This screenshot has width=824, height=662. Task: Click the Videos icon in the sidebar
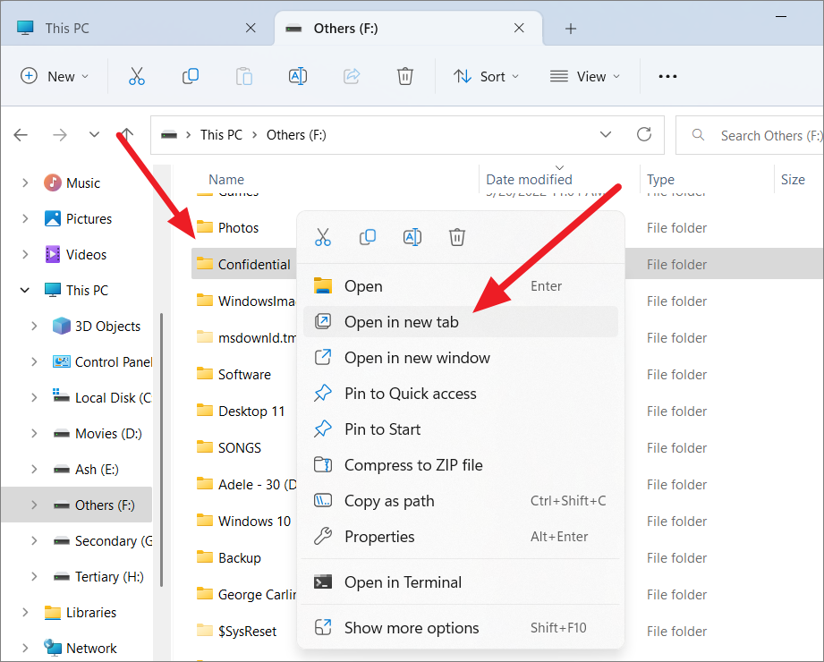(x=53, y=254)
